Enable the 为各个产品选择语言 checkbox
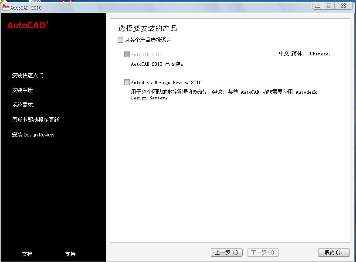 120,40
